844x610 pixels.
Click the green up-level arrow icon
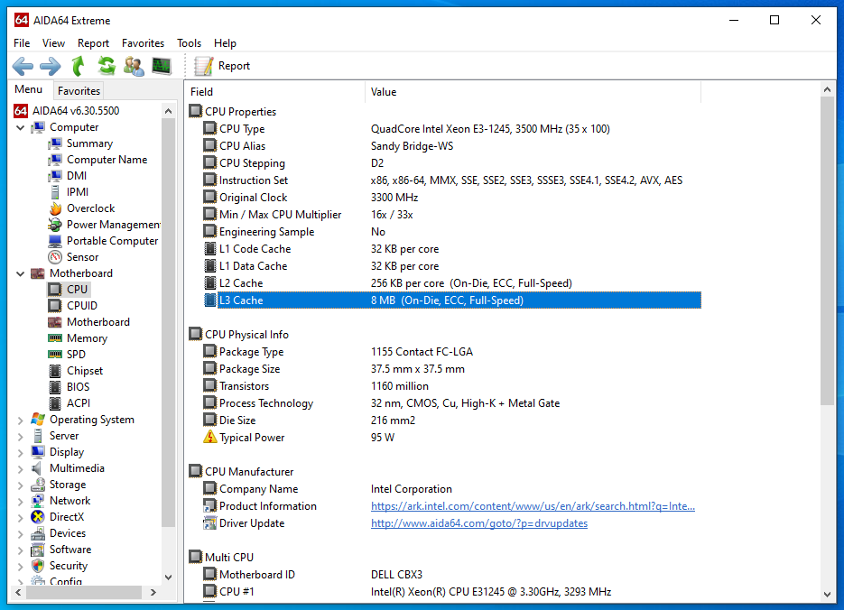coord(78,66)
